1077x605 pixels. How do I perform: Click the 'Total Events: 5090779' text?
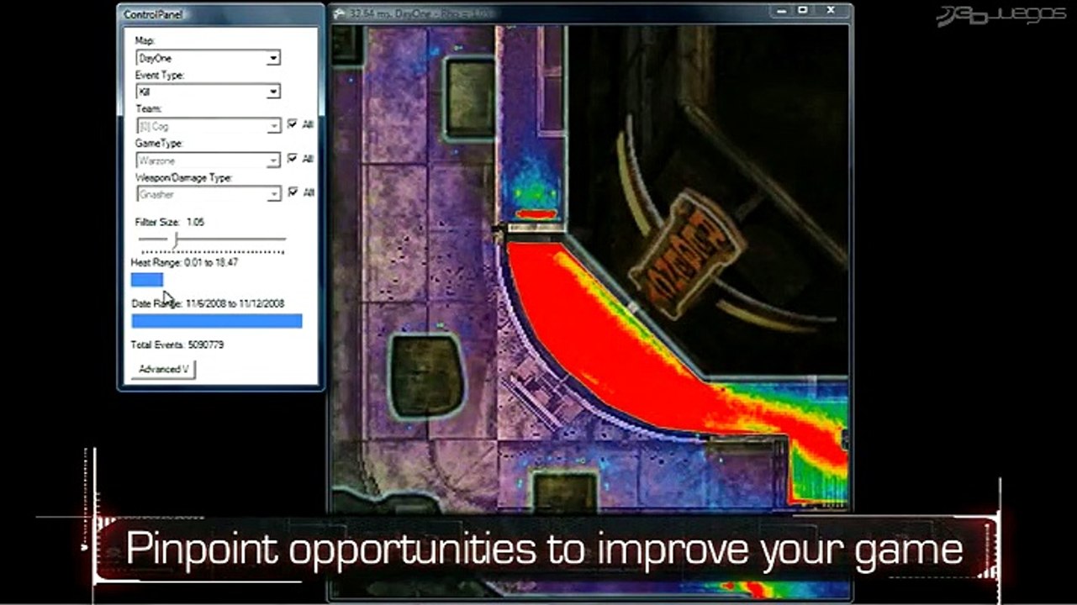[177, 345]
